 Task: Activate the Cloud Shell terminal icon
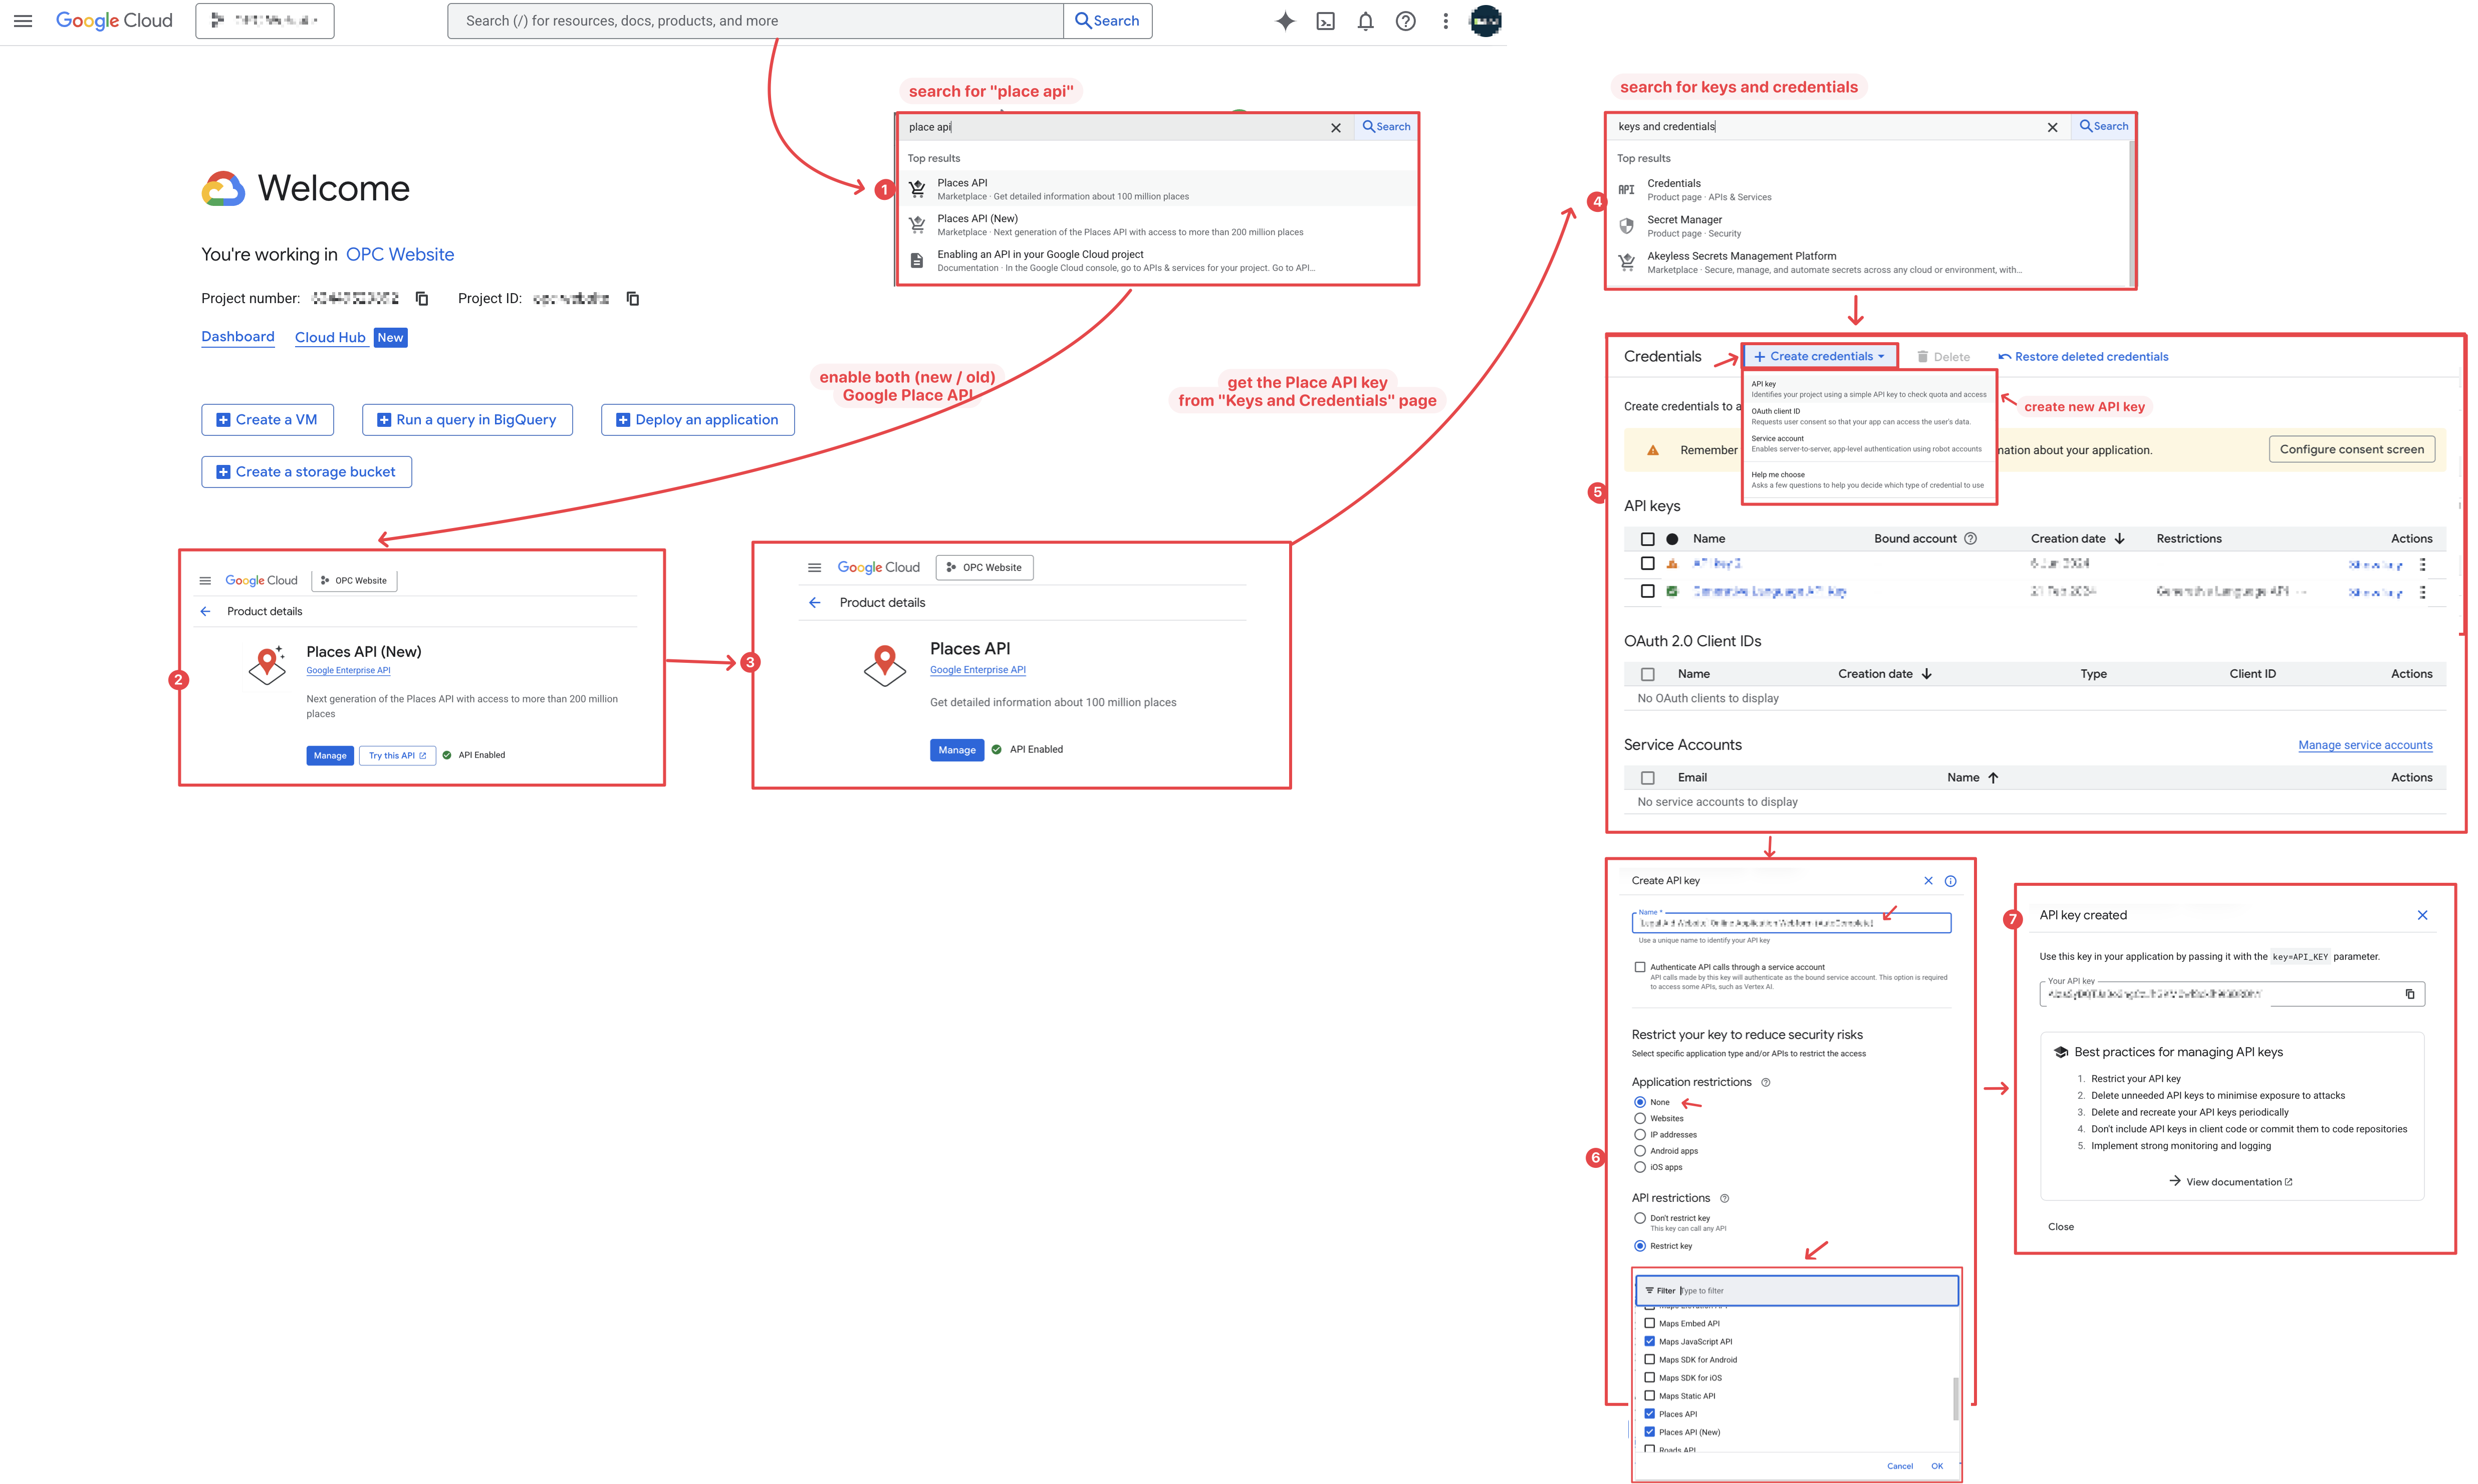tap(1325, 21)
